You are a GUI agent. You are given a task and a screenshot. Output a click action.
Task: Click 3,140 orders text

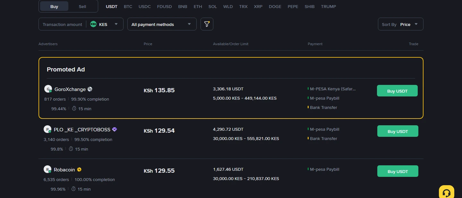(x=56, y=139)
